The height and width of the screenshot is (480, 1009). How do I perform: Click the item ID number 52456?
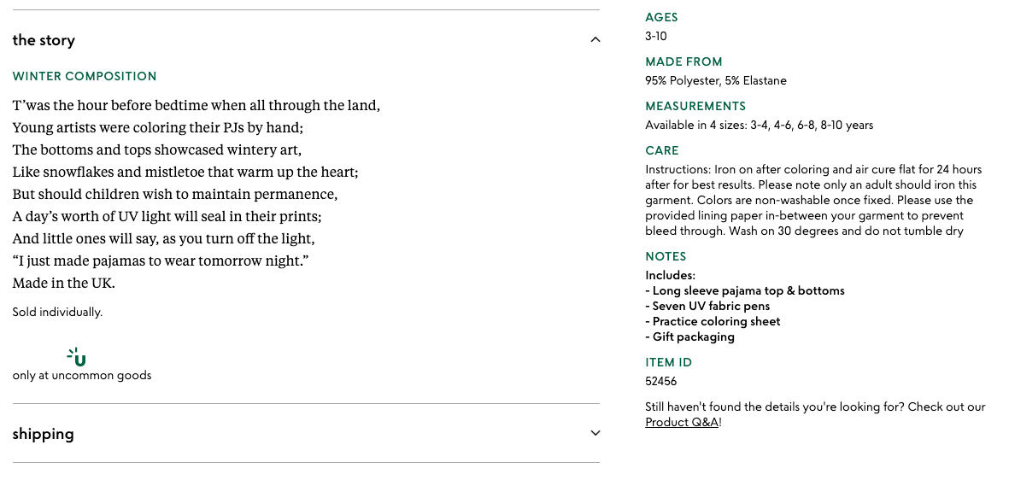661,381
